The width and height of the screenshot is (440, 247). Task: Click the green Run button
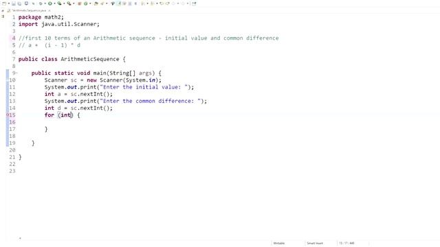(50, 3)
